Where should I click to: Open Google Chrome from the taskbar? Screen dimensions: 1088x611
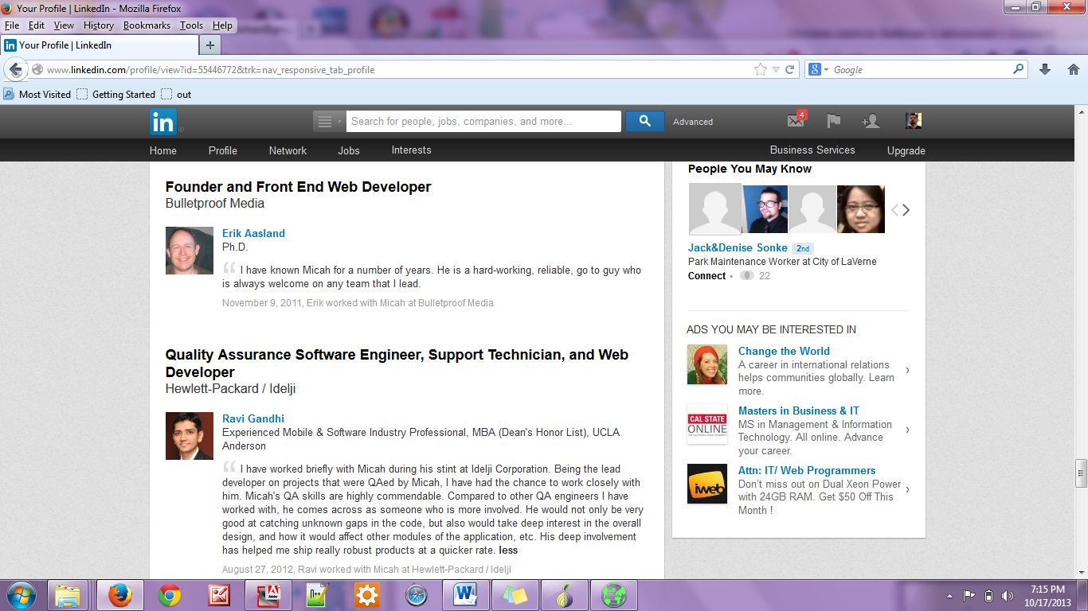click(x=169, y=595)
